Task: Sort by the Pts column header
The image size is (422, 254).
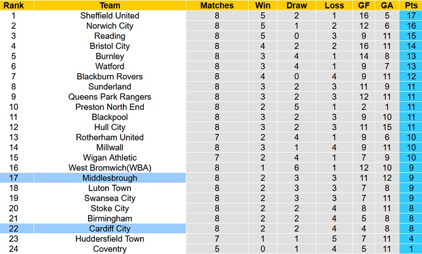Action: point(410,5)
